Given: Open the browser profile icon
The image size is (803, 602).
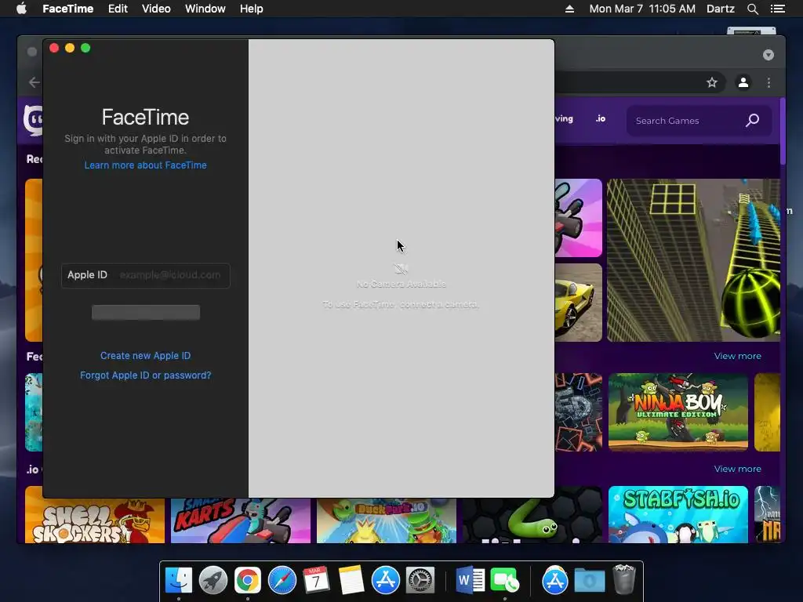Looking at the screenshot, I should point(743,82).
